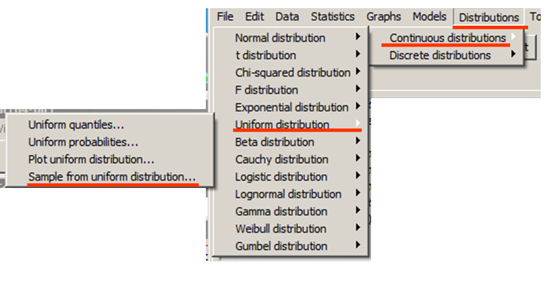Select Uniform probabilities option

click(83, 142)
